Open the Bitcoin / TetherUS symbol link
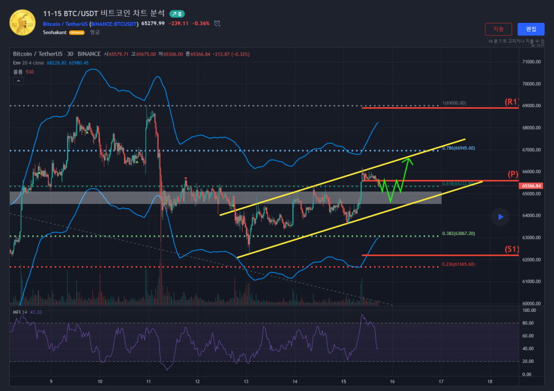Screen dimensions: 554x391 pyautogui.click(x=65, y=24)
